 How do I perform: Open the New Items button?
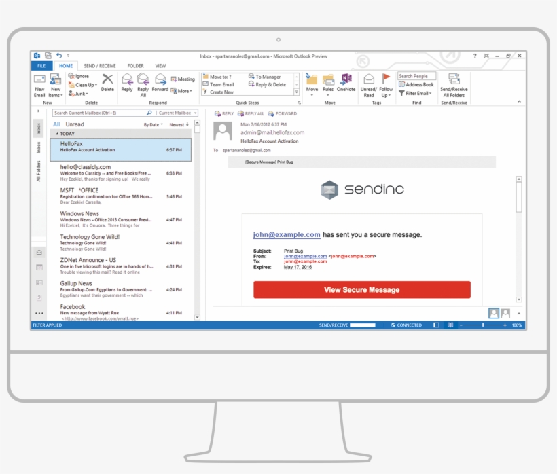[x=56, y=85]
